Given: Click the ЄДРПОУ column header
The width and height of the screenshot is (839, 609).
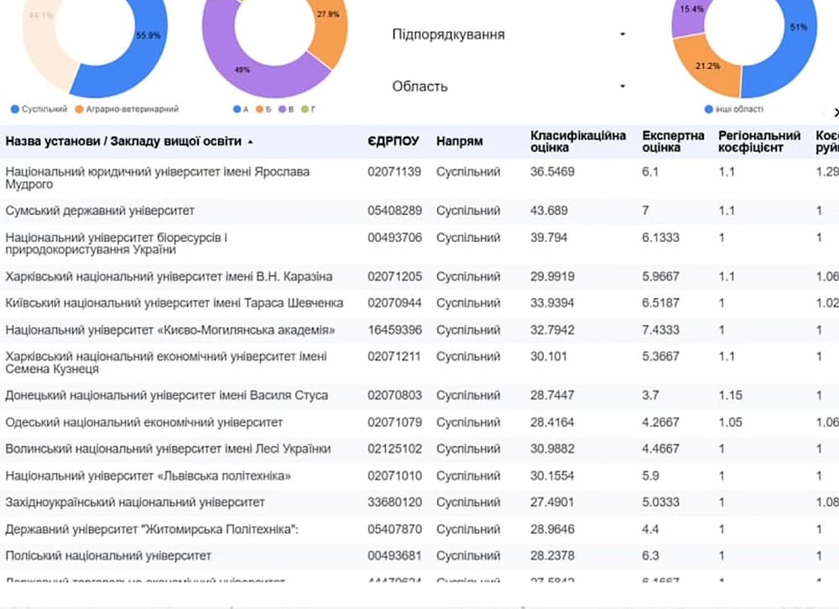Looking at the screenshot, I should click(393, 141).
